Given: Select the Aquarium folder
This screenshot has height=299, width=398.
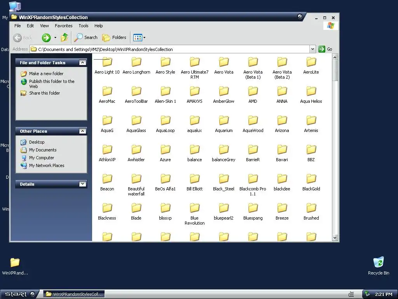Looking at the screenshot, I should (x=223, y=124).
